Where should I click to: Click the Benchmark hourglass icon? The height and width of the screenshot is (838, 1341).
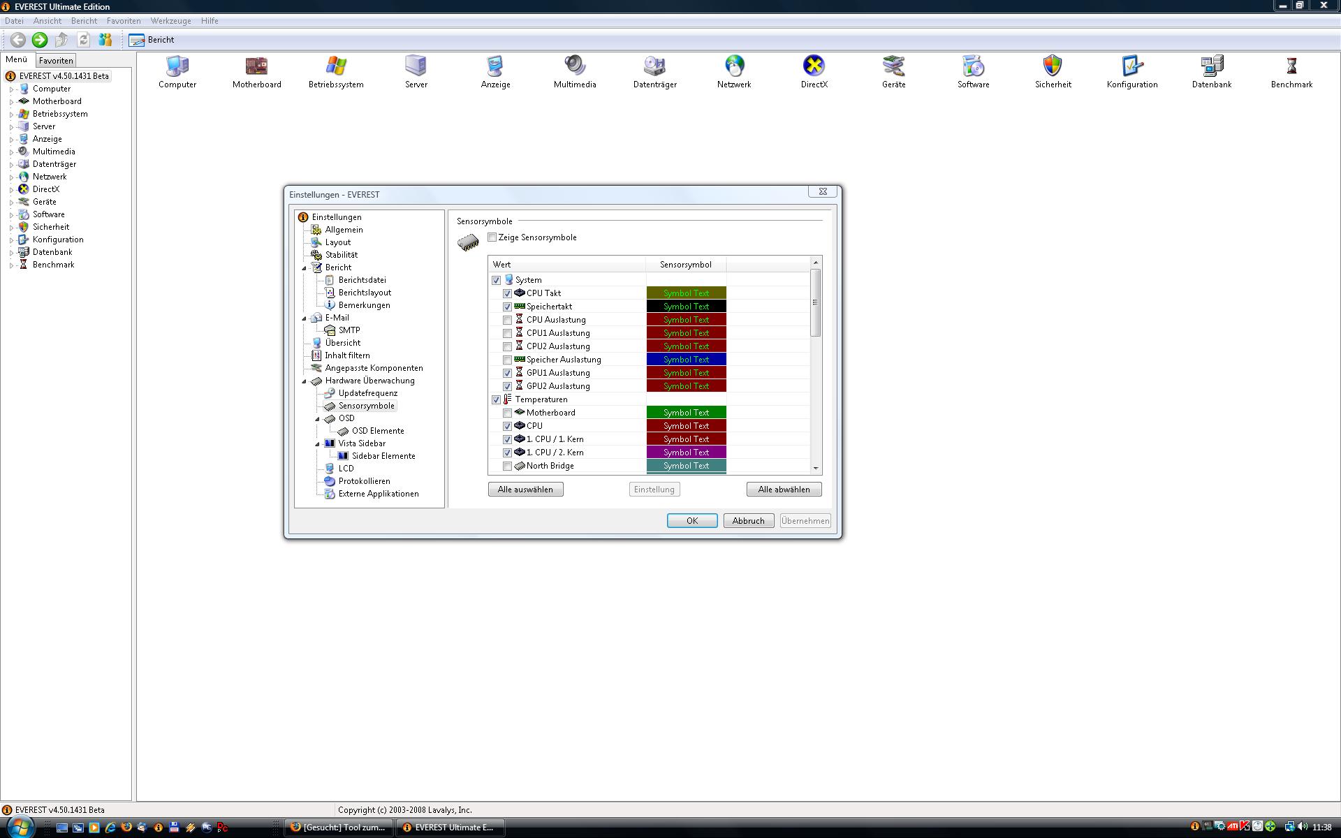1291,66
